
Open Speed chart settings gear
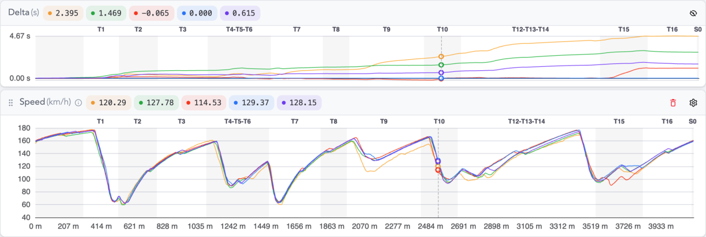click(x=694, y=103)
